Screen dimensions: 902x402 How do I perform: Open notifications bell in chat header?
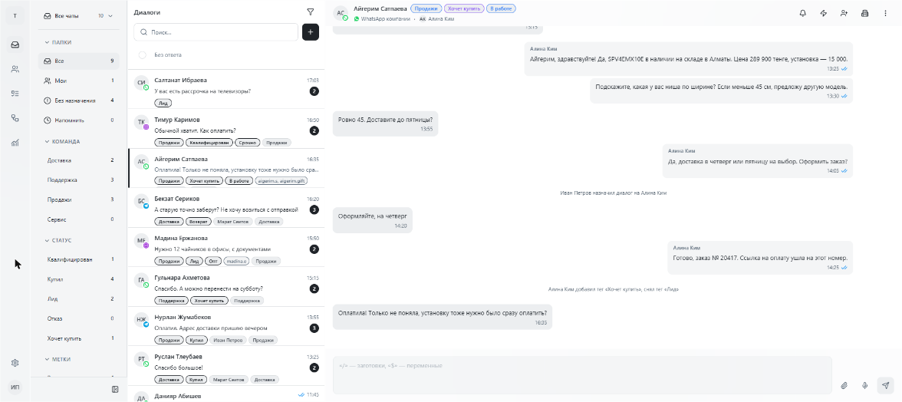[x=803, y=13]
